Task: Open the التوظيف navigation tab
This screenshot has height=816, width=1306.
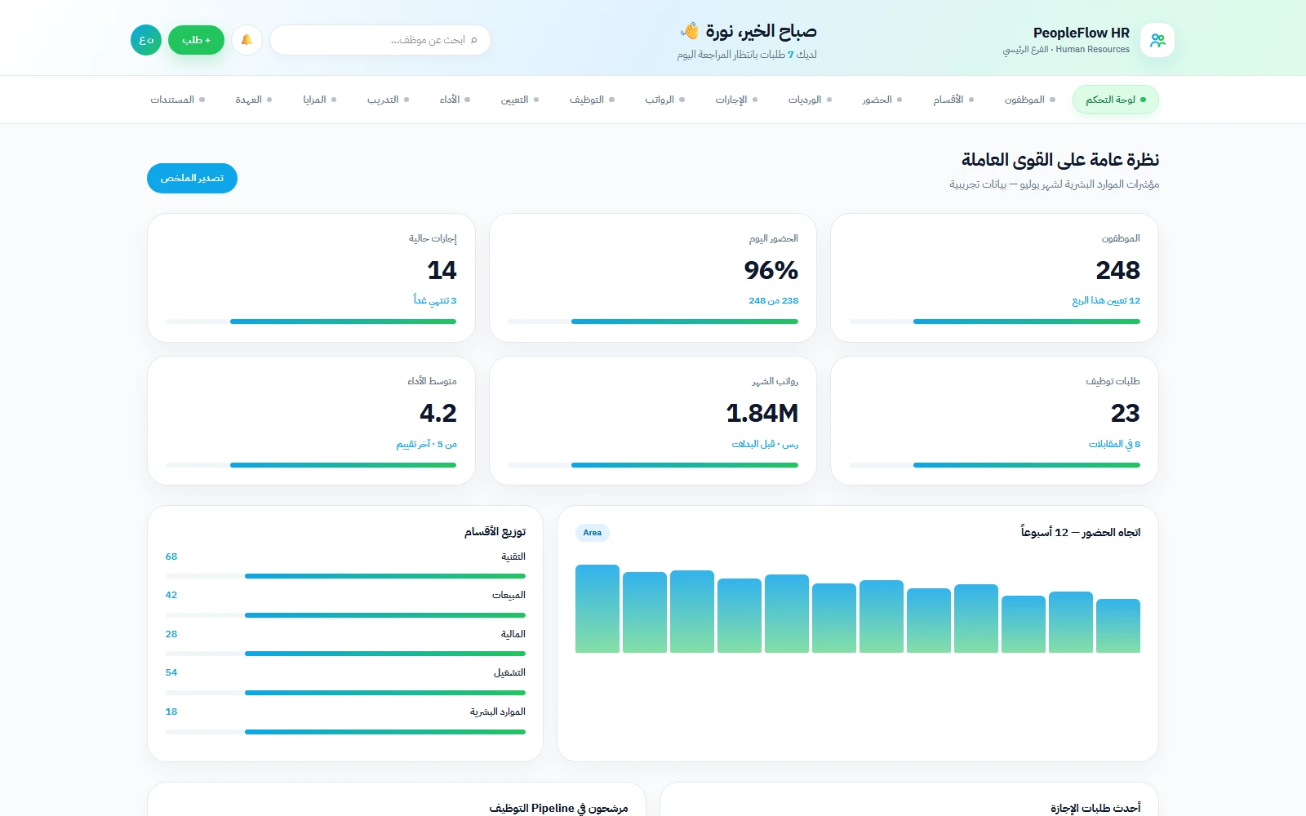Action: tap(593, 100)
